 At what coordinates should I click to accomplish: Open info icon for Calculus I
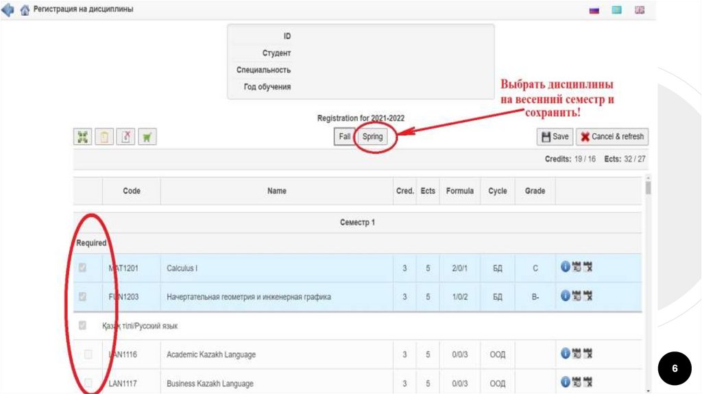click(x=565, y=267)
